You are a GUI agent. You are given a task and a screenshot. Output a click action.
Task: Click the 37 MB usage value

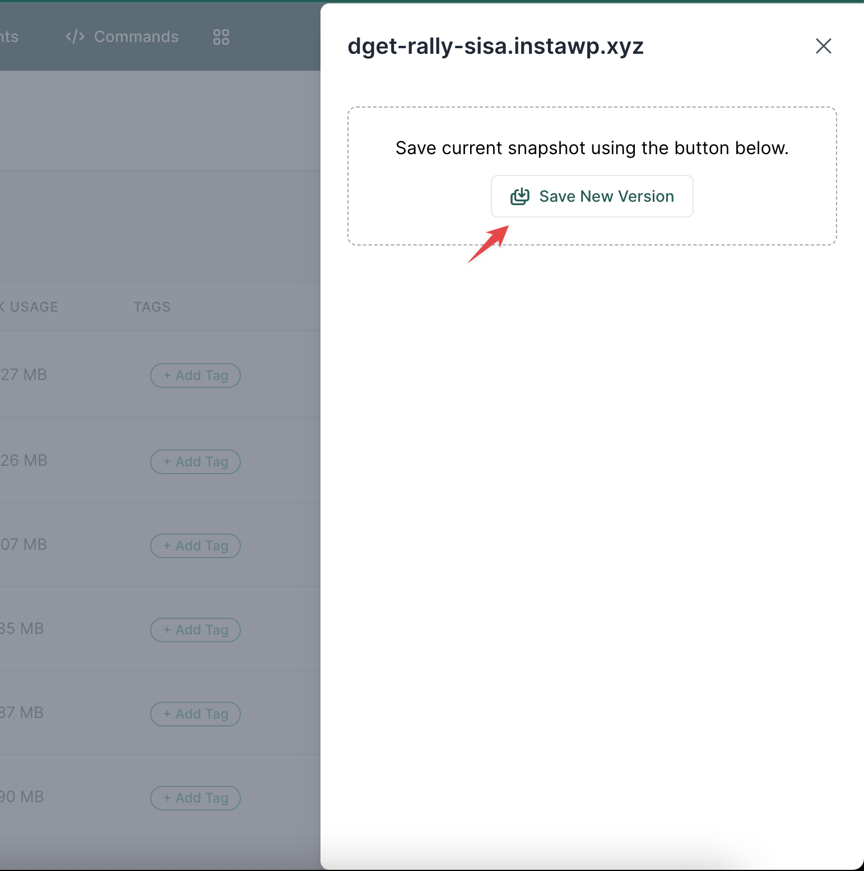click(x=22, y=713)
